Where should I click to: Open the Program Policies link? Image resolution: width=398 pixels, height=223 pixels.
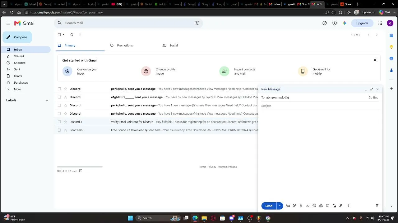point(227,167)
